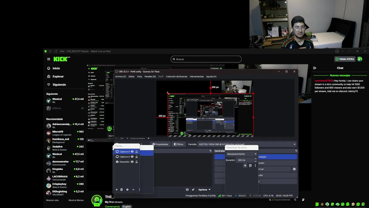Click the heart icon beside Siguiendo nav
This screenshot has width=369, height=208.
click(49, 84)
